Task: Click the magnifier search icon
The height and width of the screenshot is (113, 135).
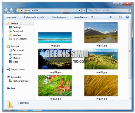Action: tap(129, 10)
